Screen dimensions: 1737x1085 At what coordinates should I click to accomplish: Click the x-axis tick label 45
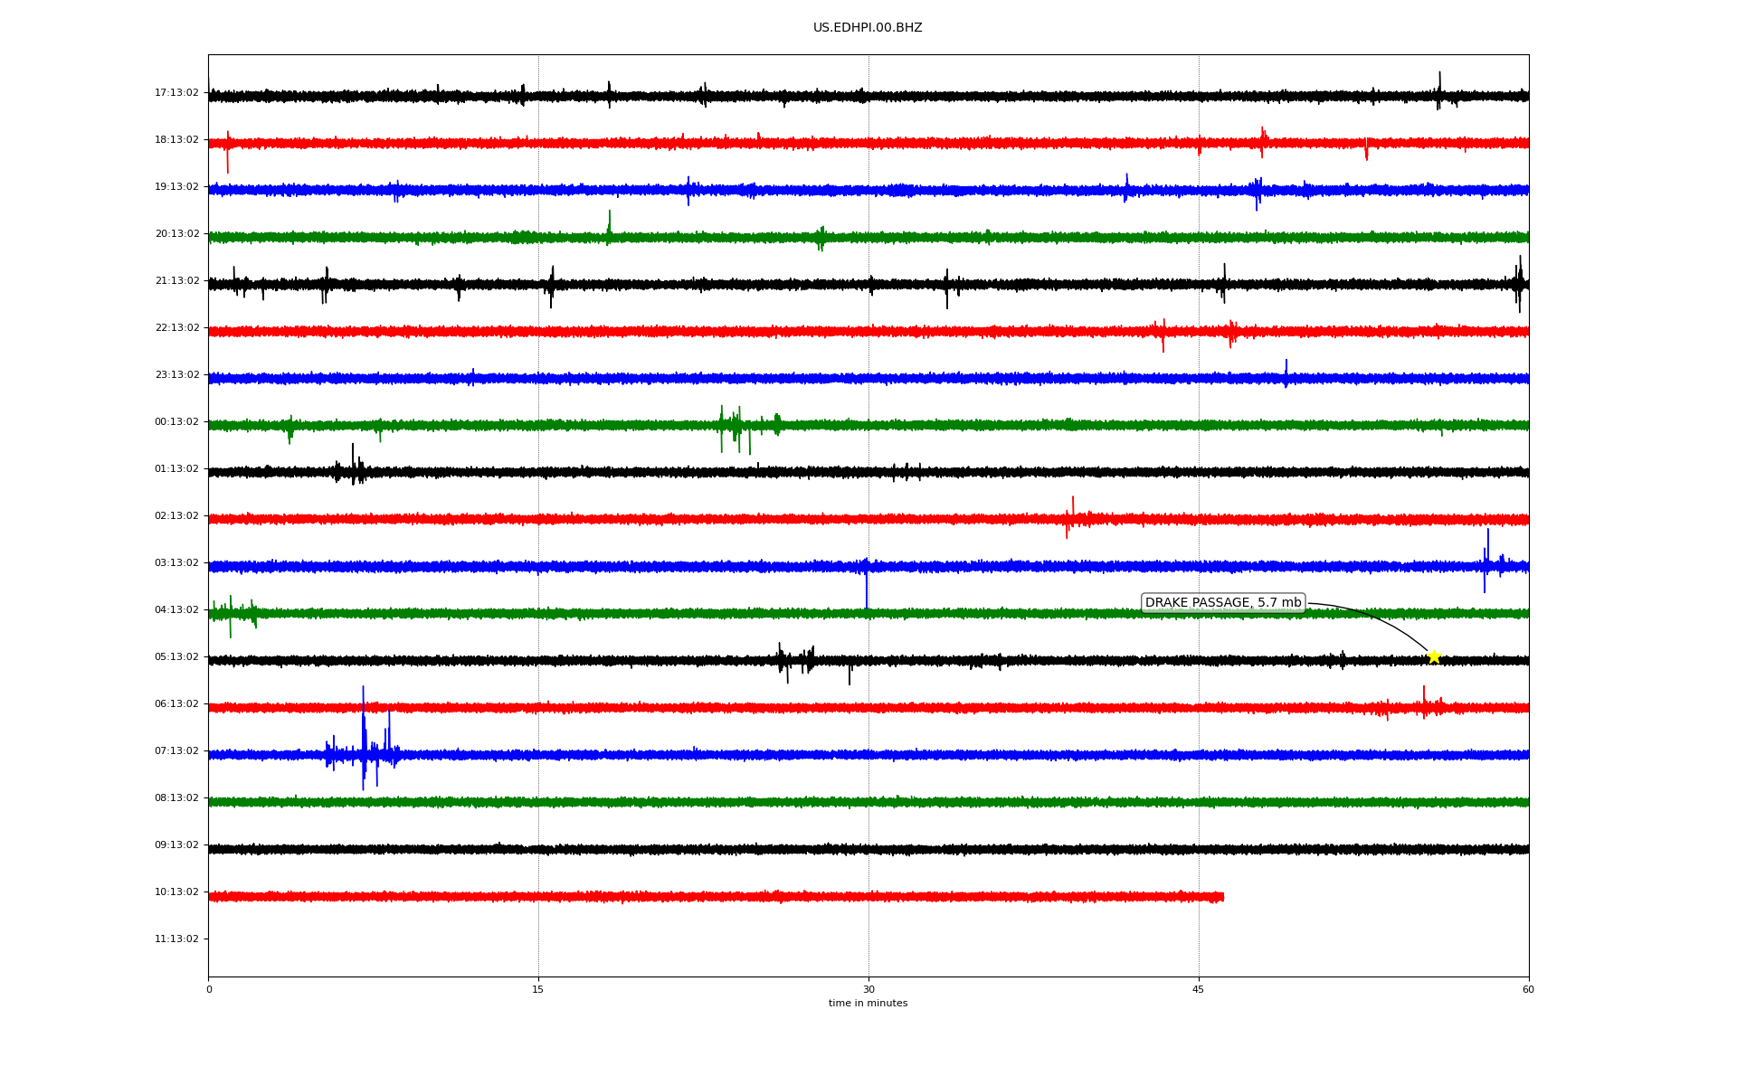click(1199, 989)
